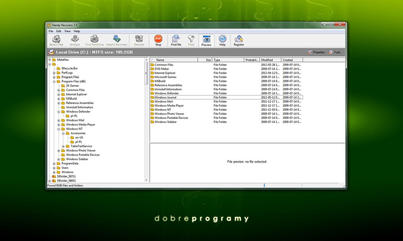Collapse the Windows Defender tree node
The height and width of the screenshot is (241, 403).
click(59, 112)
